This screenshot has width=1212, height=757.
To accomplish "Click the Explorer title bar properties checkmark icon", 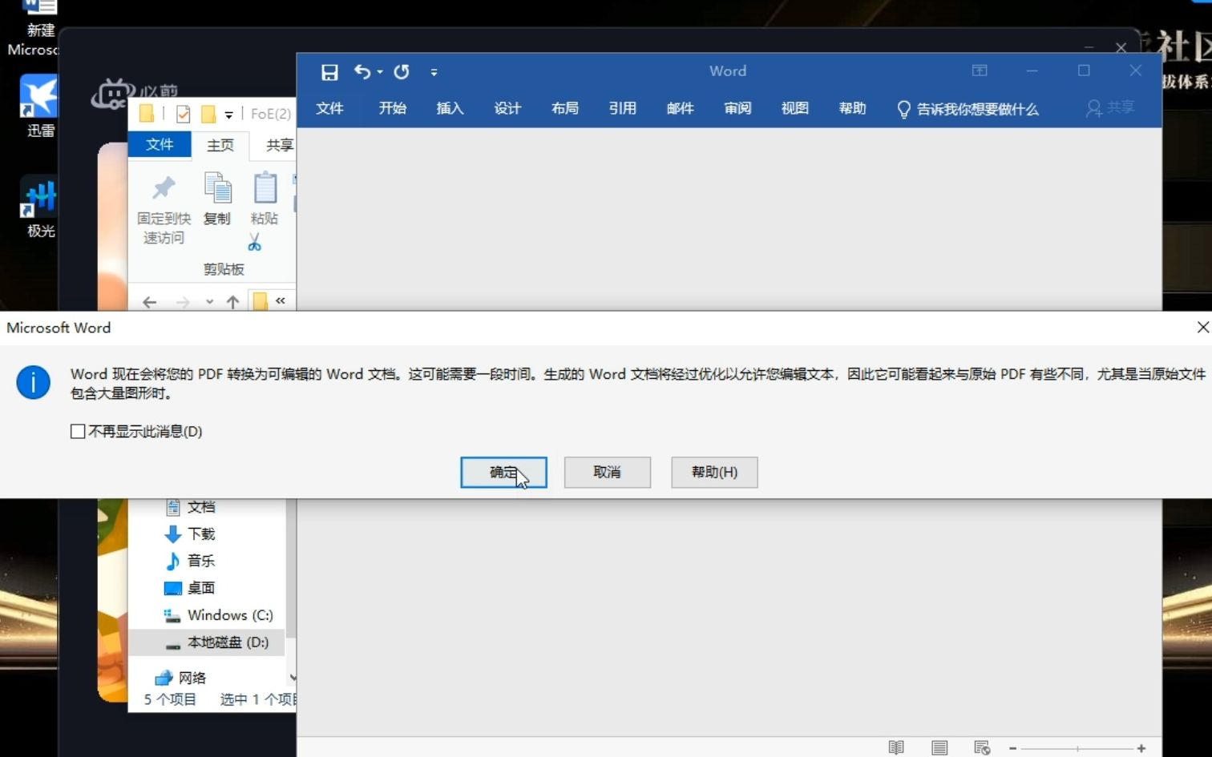I will point(183,114).
